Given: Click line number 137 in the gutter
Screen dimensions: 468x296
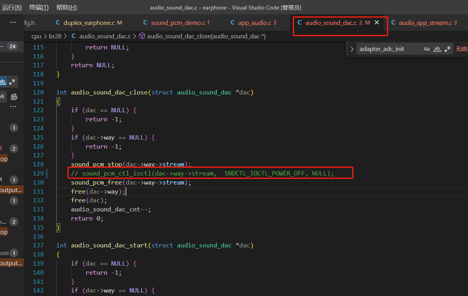Looking at the screenshot, I should click(x=38, y=245).
